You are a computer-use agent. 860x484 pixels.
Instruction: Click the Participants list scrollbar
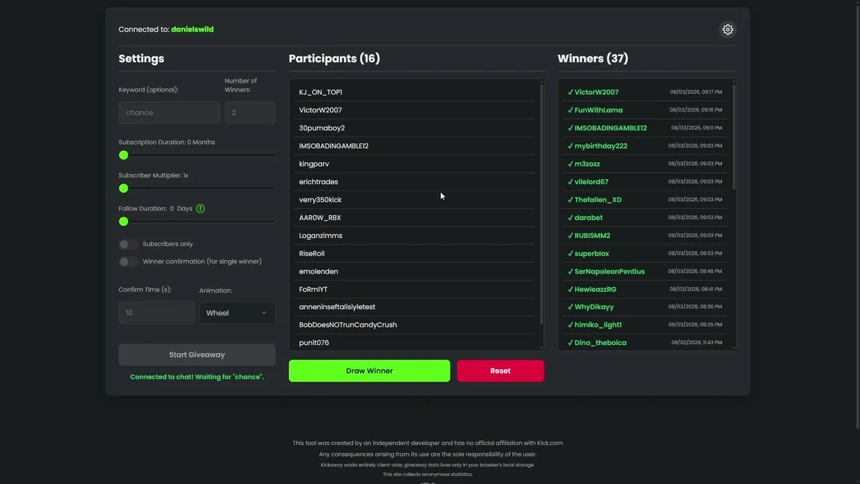[x=542, y=204]
